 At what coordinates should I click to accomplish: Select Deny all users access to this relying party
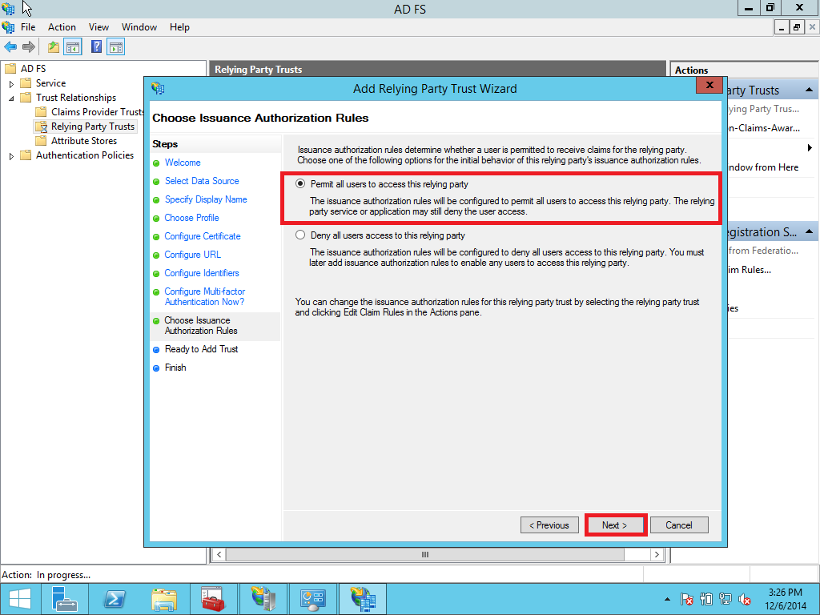pos(300,235)
